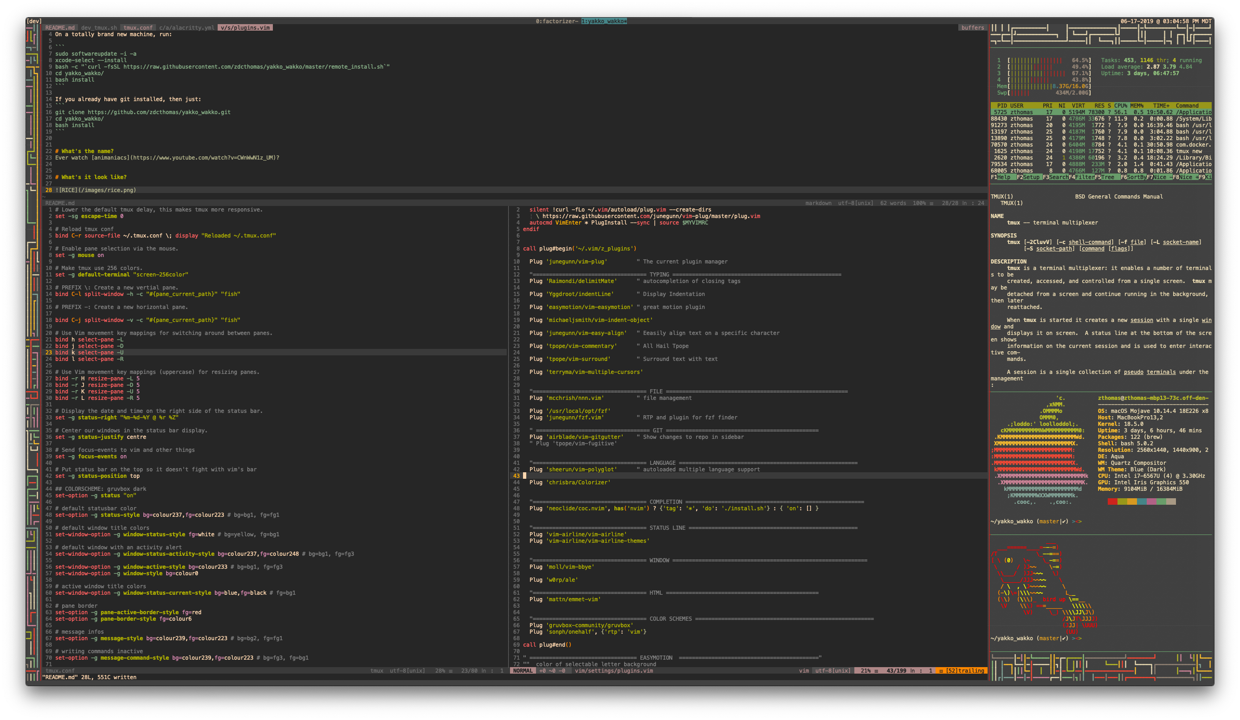The width and height of the screenshot is (1240, 720).
Task: Select the tmux.conf buffer tab
Action: tap(138, 27)
